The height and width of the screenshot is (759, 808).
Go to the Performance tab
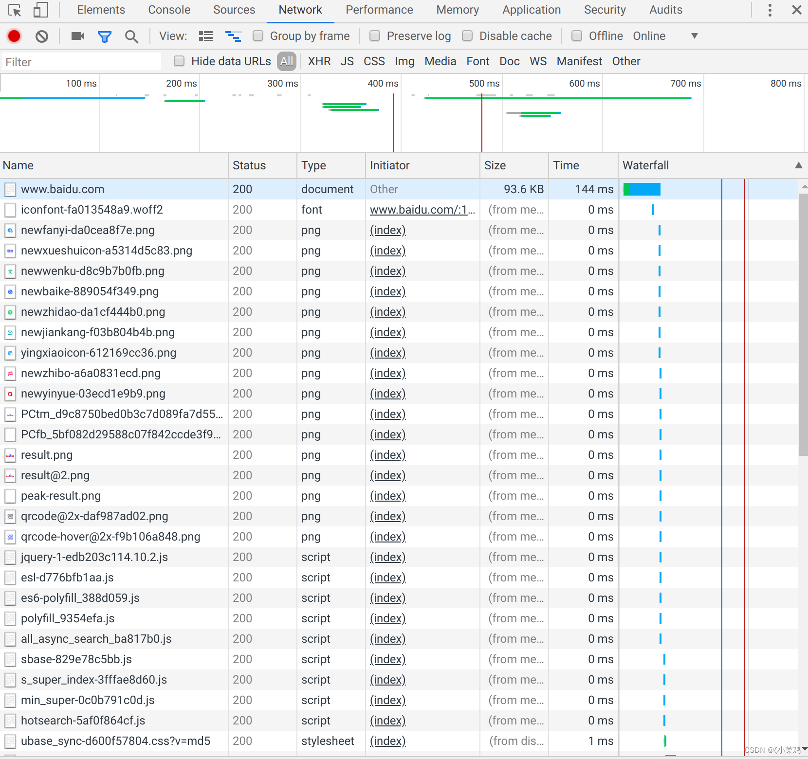(x=379, y=10)
